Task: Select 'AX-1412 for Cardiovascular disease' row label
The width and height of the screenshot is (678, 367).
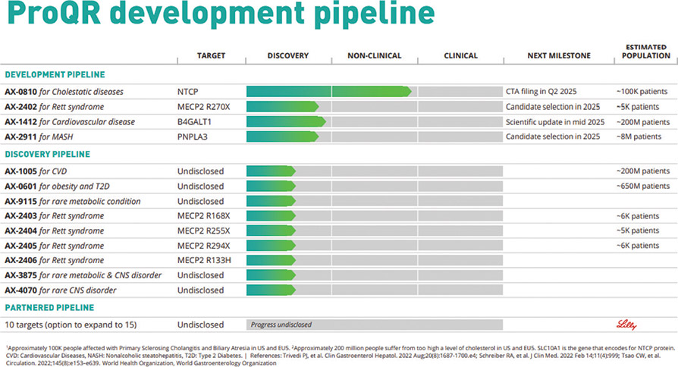Action: (70, 122)
